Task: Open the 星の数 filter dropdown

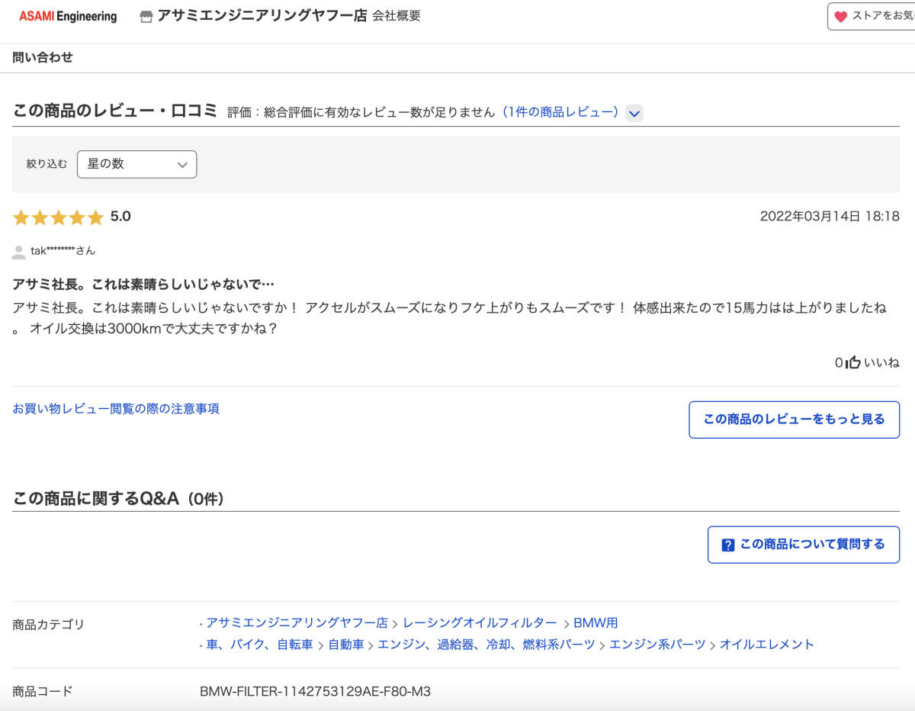Action: pos(136,164)
